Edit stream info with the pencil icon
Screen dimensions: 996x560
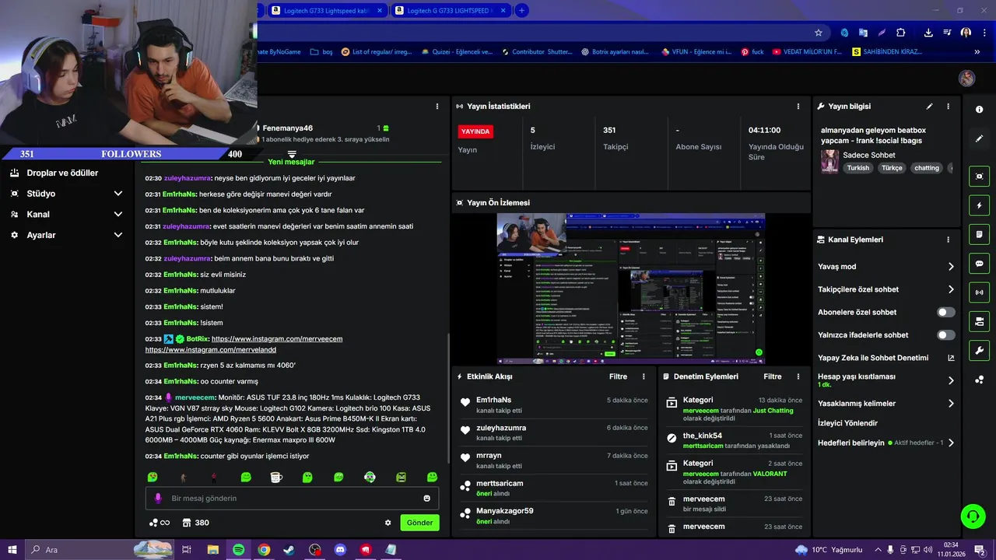click(929, 107)
